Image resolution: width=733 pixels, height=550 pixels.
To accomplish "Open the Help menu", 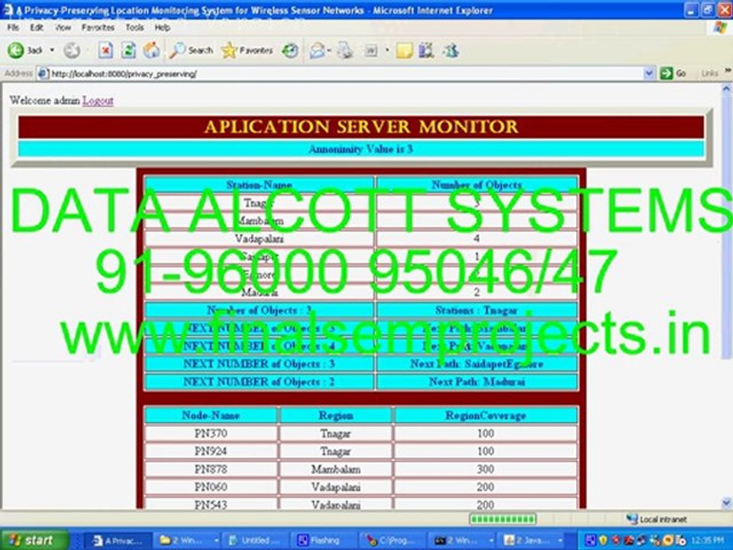I will click(x=162, y=27).
